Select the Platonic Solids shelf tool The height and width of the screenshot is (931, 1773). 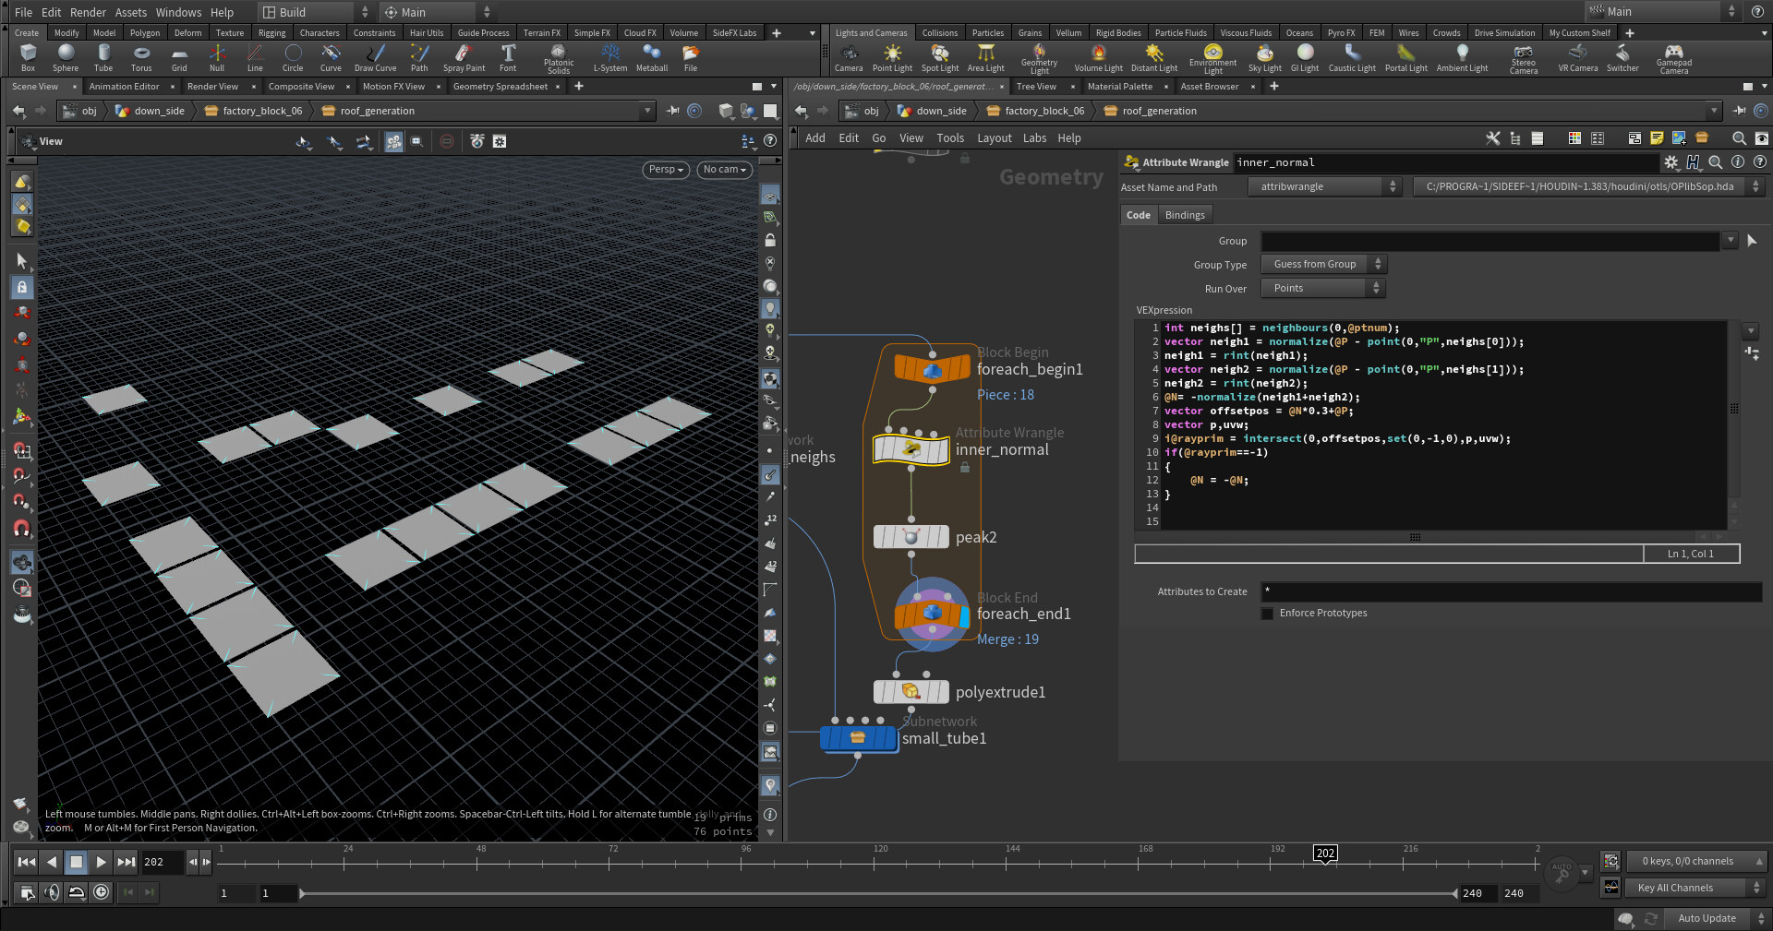[x=558, y=57]
